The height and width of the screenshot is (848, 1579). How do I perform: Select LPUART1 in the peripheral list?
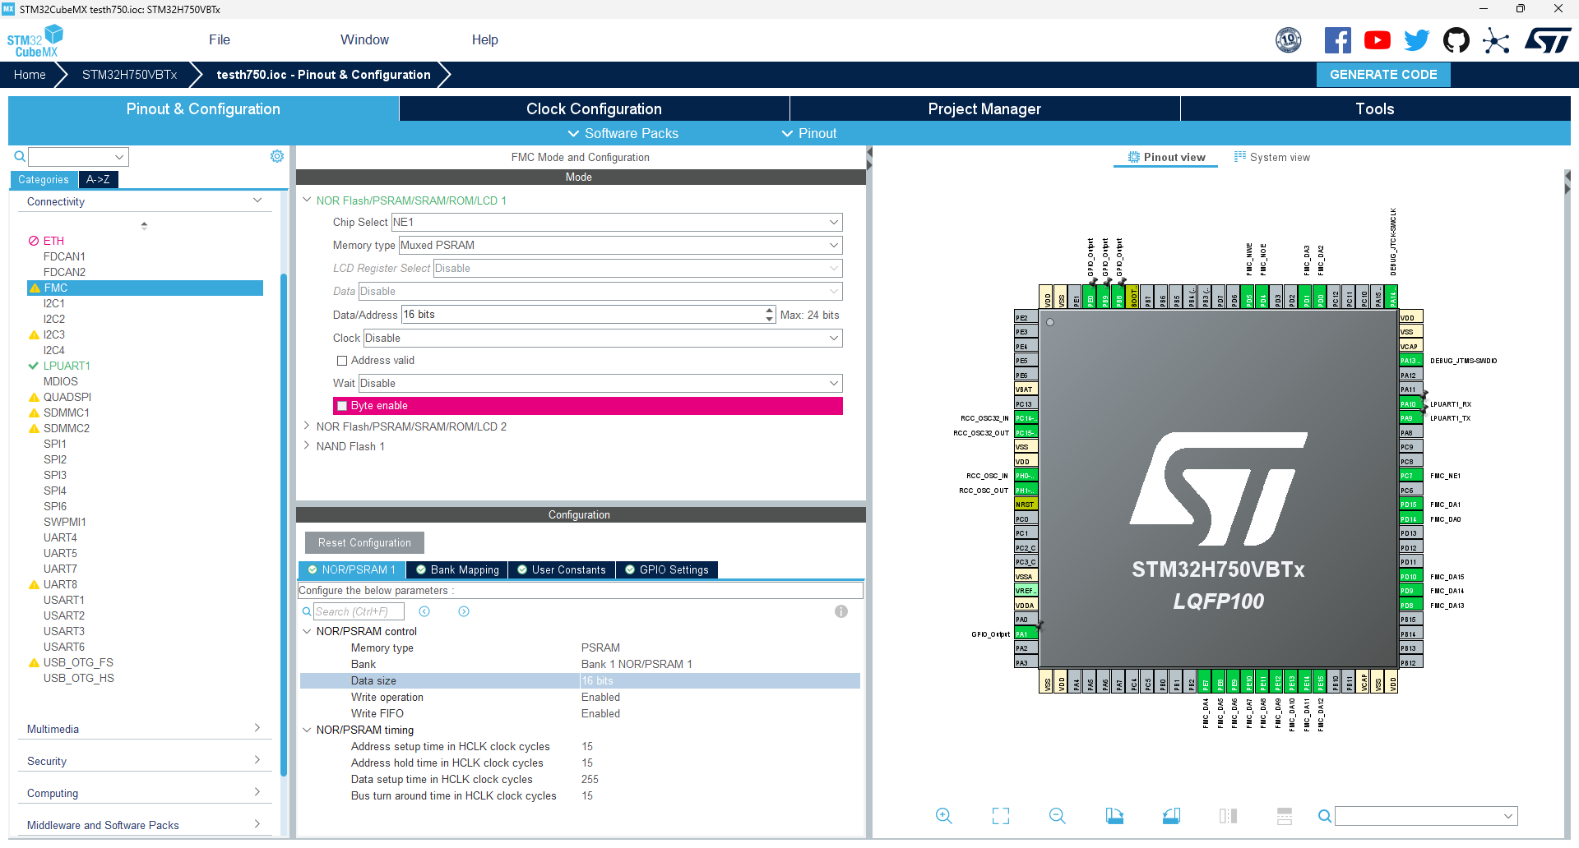coord(67,366)
